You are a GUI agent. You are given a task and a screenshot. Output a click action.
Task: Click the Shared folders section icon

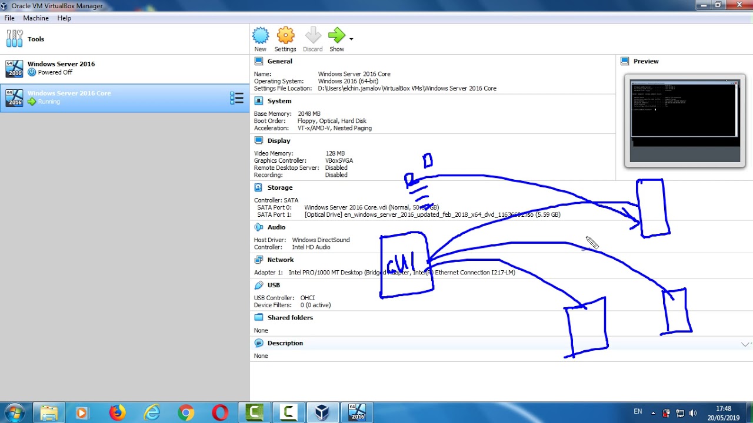[x=258, y=317]
